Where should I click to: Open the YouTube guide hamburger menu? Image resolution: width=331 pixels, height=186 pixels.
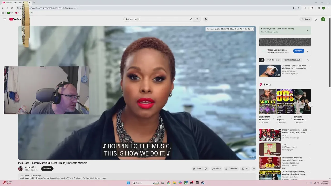coord(5,19)
